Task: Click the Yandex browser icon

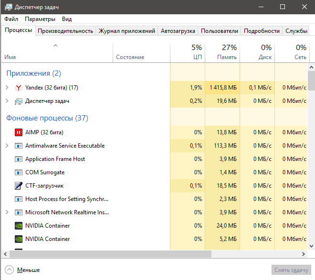Action: pos(19,88)
